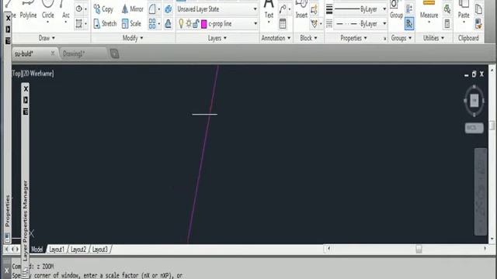Open the Layout3 tab
The width and height of the screenshot is (497, 279).
click(100, 250)
